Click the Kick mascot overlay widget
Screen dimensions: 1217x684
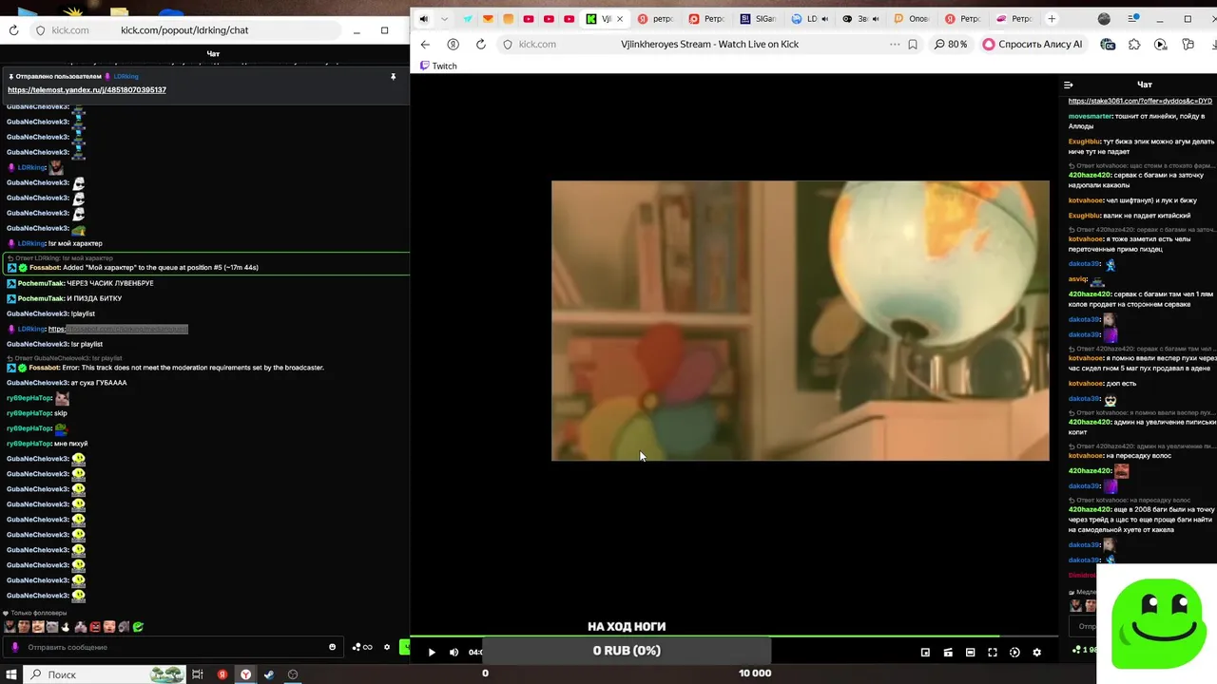1158,622
